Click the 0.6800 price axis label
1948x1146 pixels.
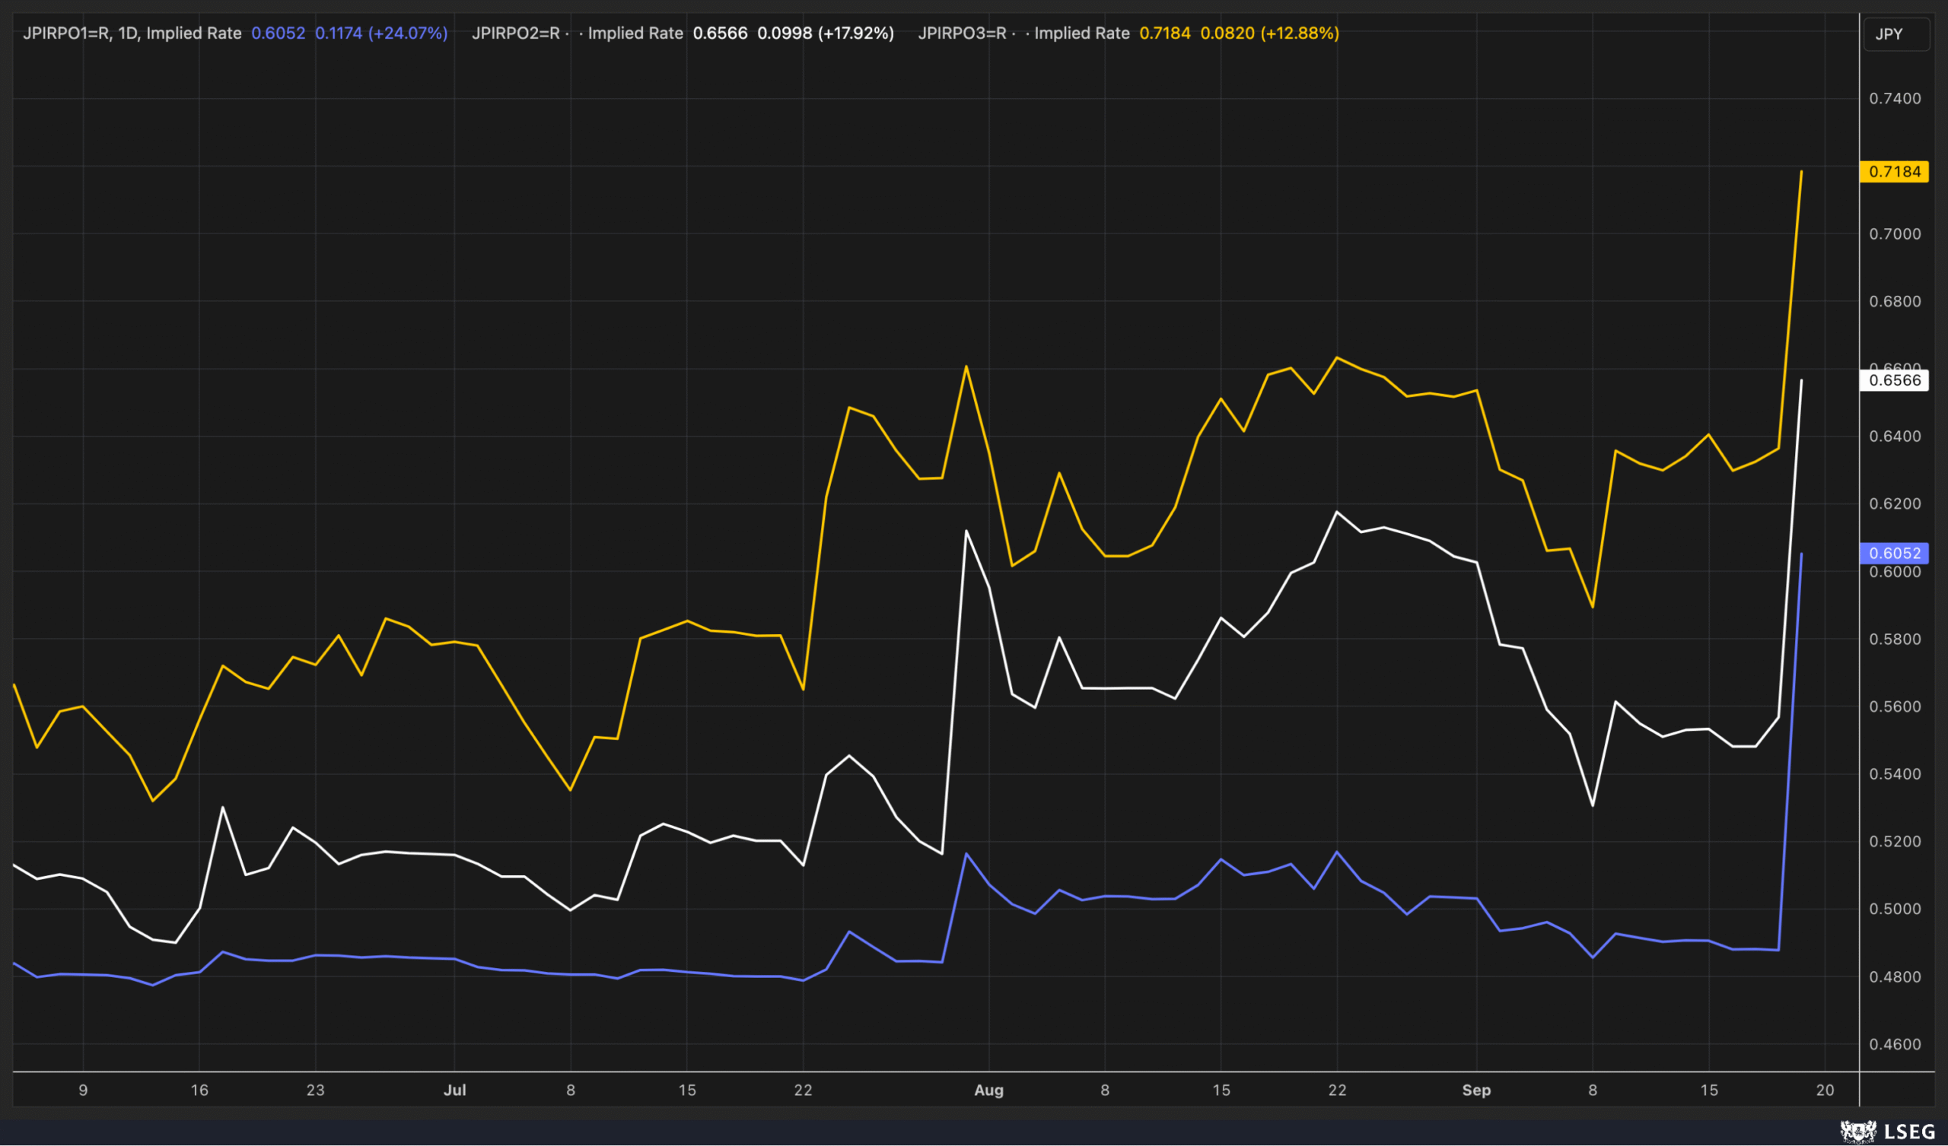coord(1895,301)
